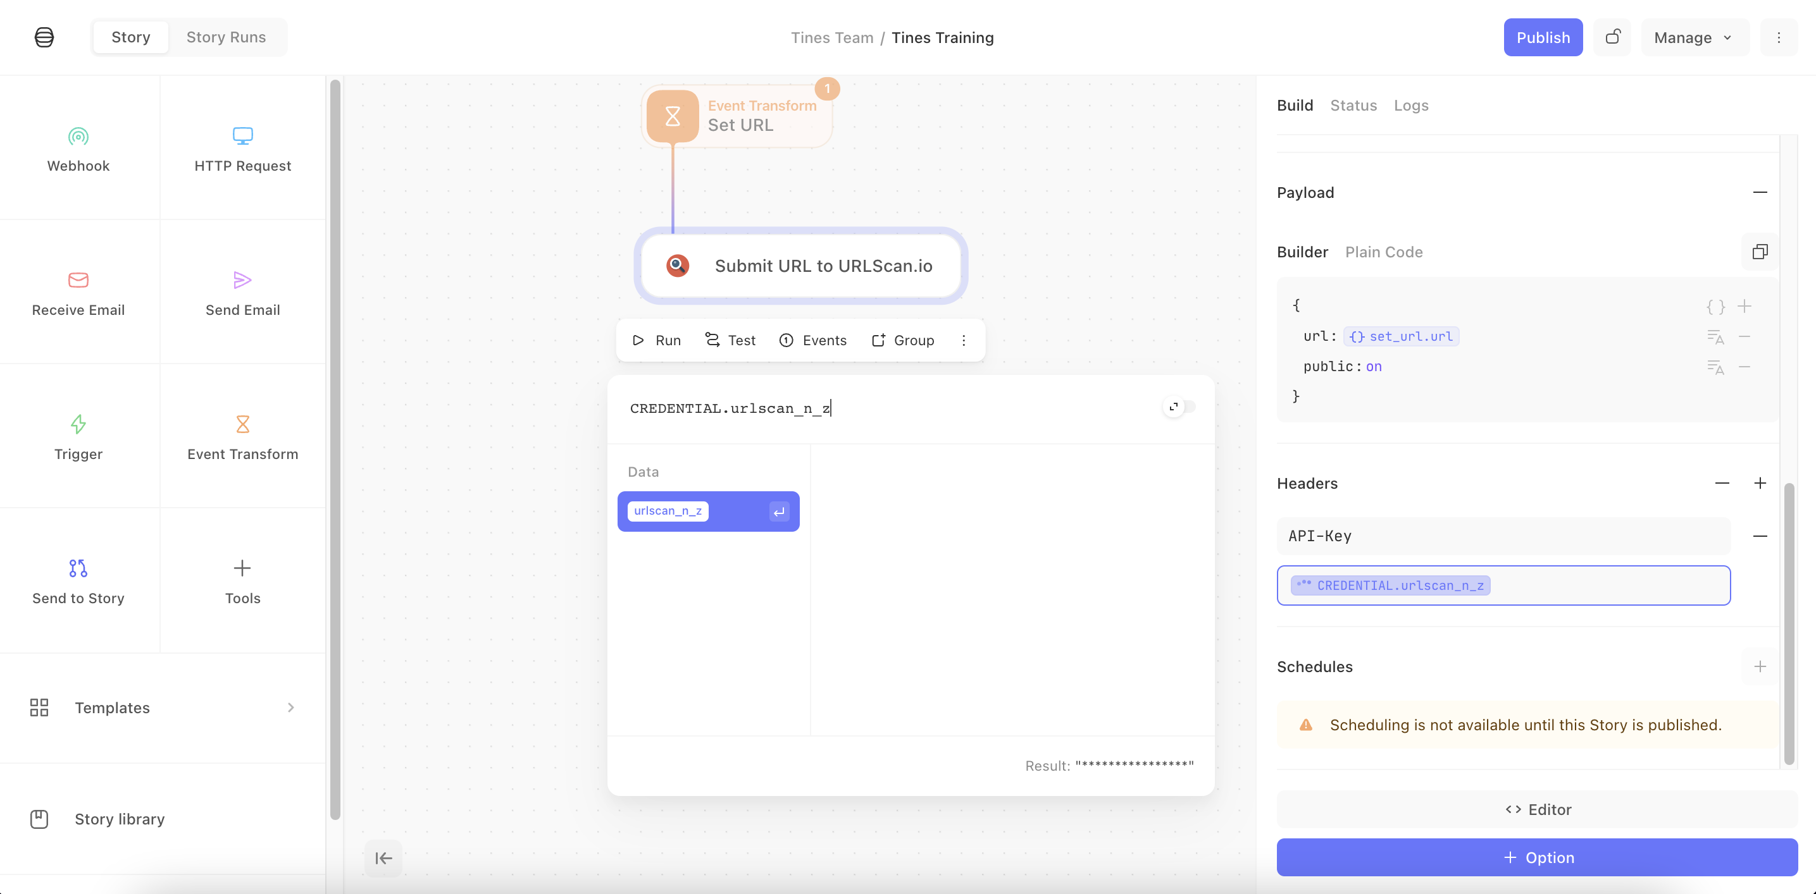The width and height of the screenshot is (1816, 894).
Task: Switch to the Plain Code view
Action: [1383, 252]
